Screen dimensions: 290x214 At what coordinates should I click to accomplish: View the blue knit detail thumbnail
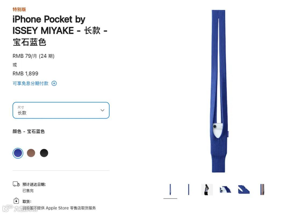pyautogui.click(x=244, y=189)
